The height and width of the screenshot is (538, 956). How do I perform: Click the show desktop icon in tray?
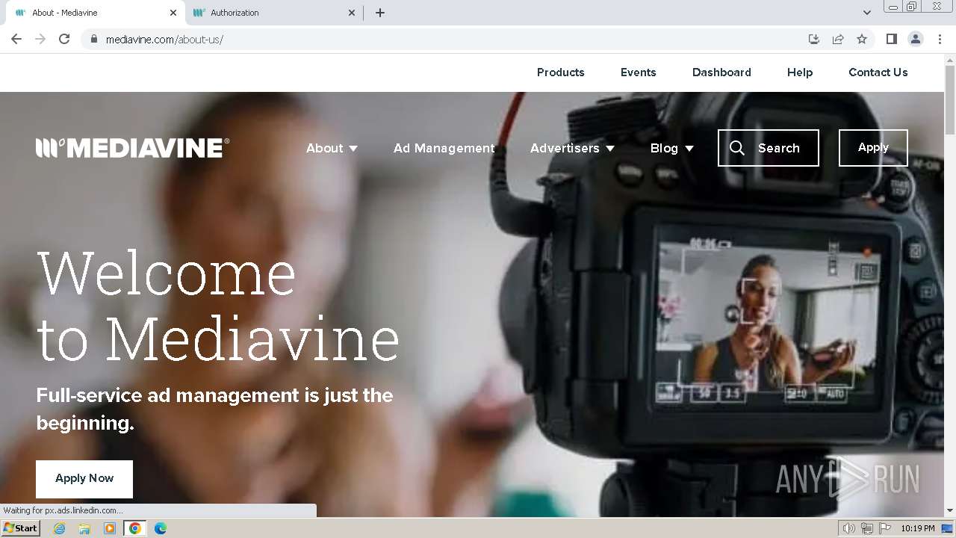(x=948, y=528)
